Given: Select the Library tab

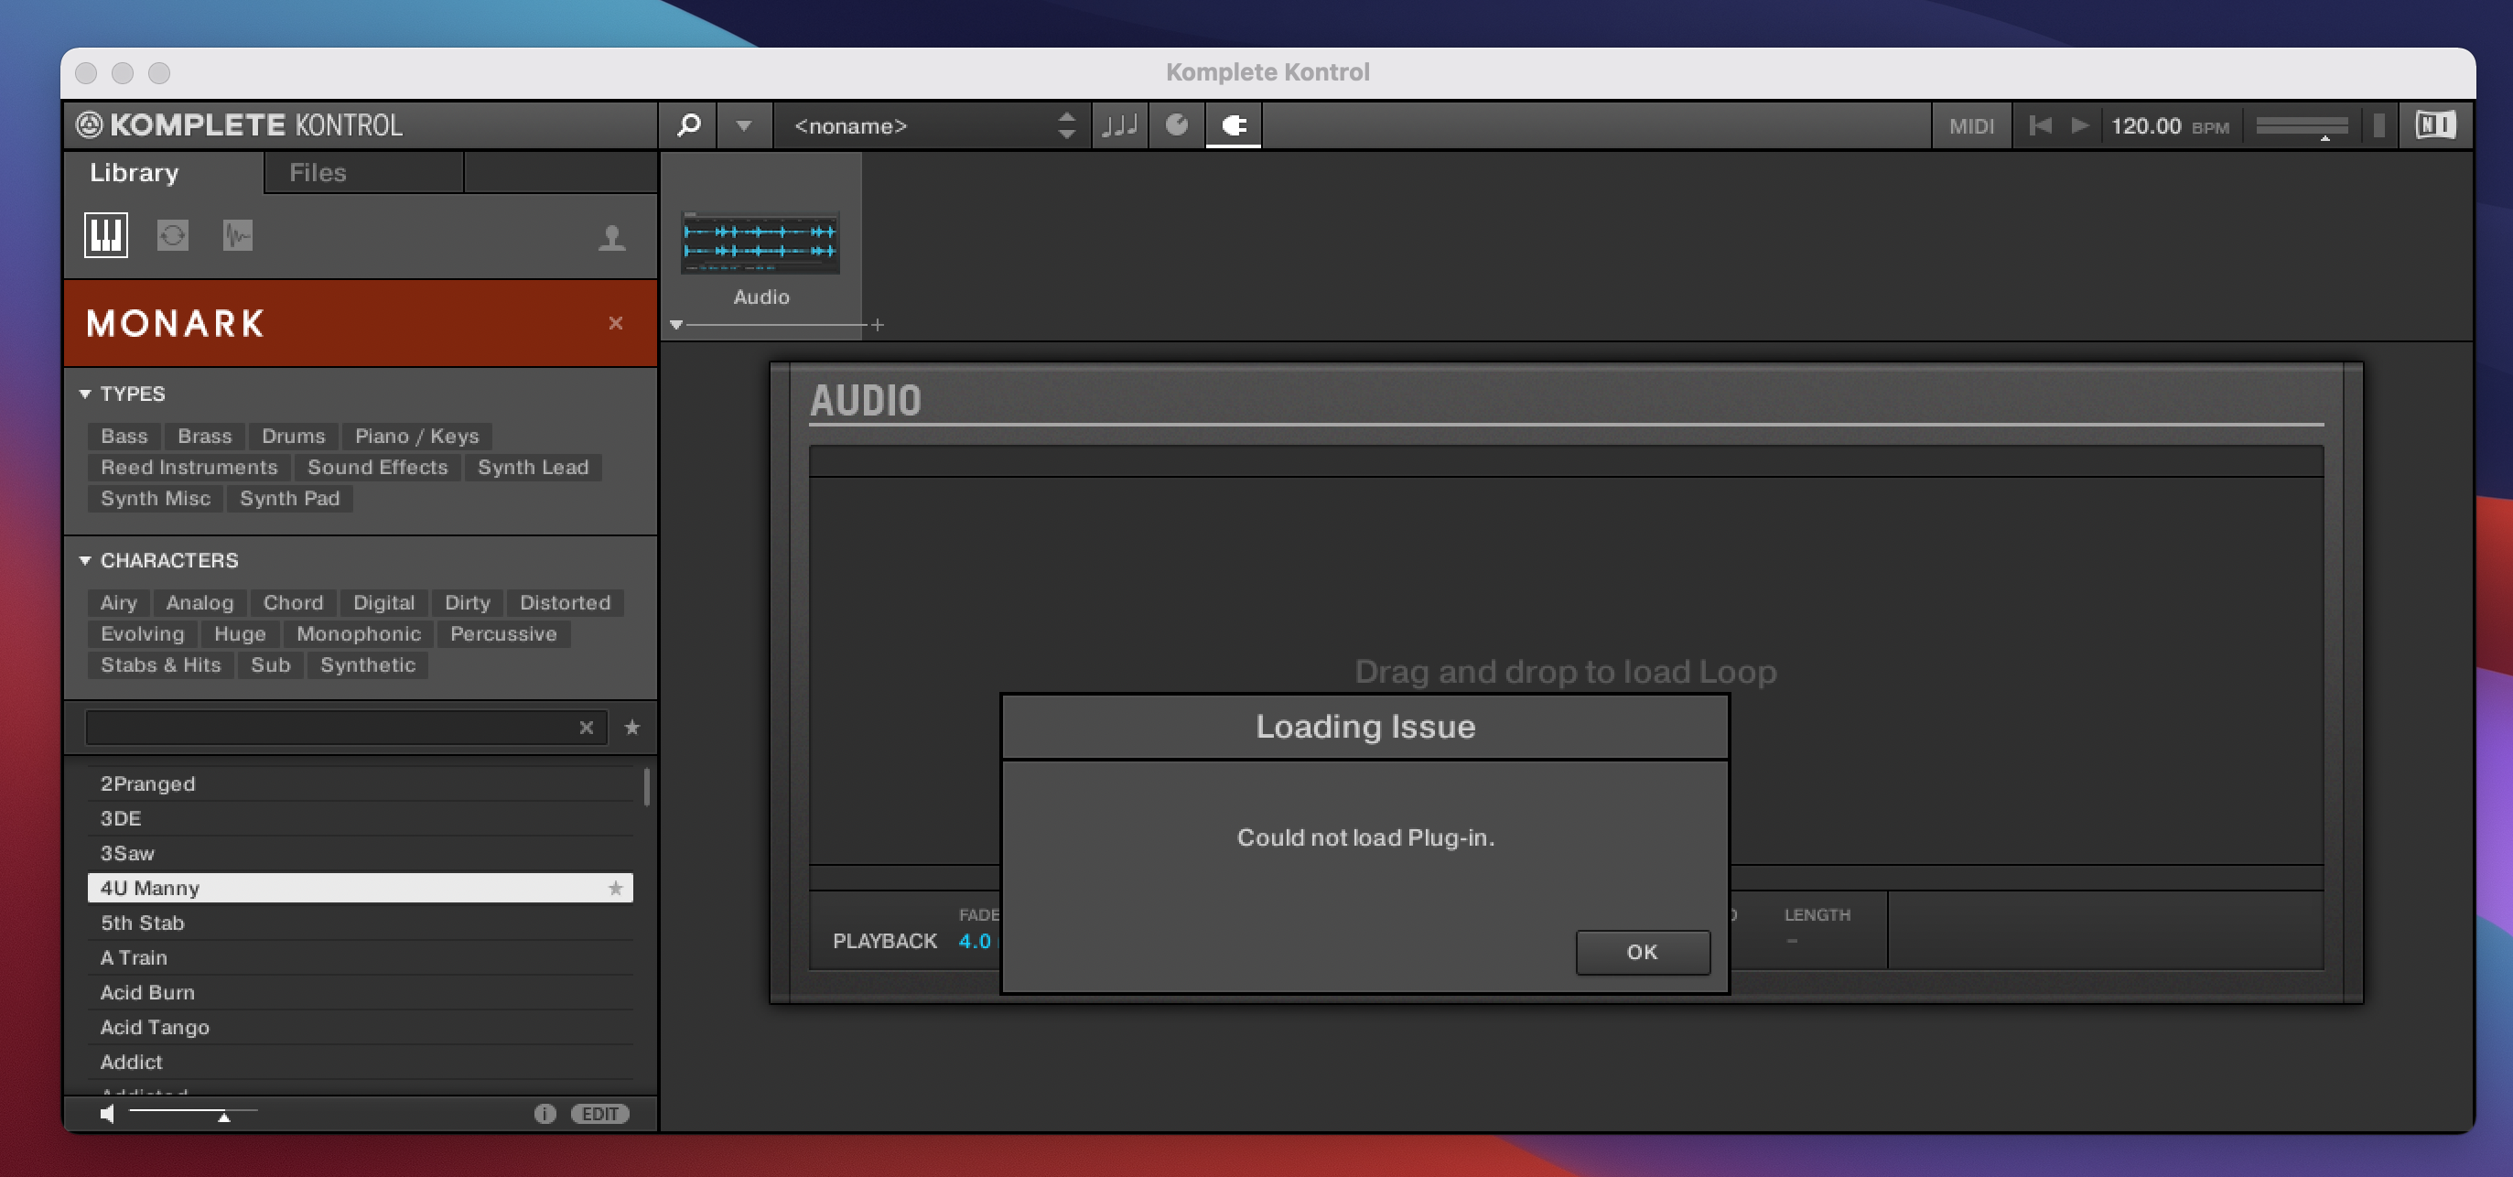Looking at the screenshot, I should point(135,173).
